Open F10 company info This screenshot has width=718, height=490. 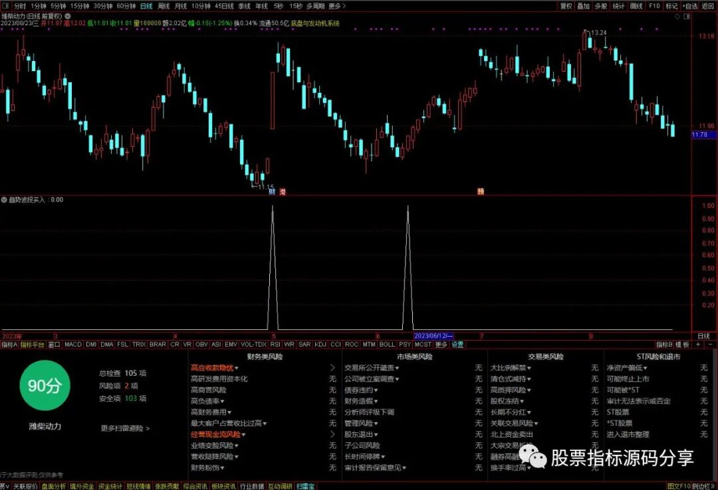[x=654, y=6]
